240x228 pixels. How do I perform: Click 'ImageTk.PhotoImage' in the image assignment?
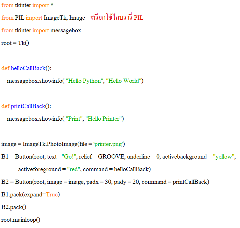(x=50, y=144)
